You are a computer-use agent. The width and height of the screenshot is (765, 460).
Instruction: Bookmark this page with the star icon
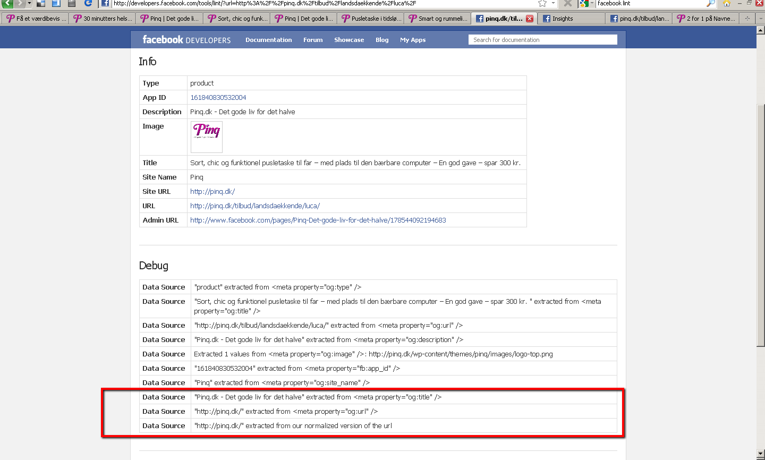pyautogui.click(x=542, y=3)
